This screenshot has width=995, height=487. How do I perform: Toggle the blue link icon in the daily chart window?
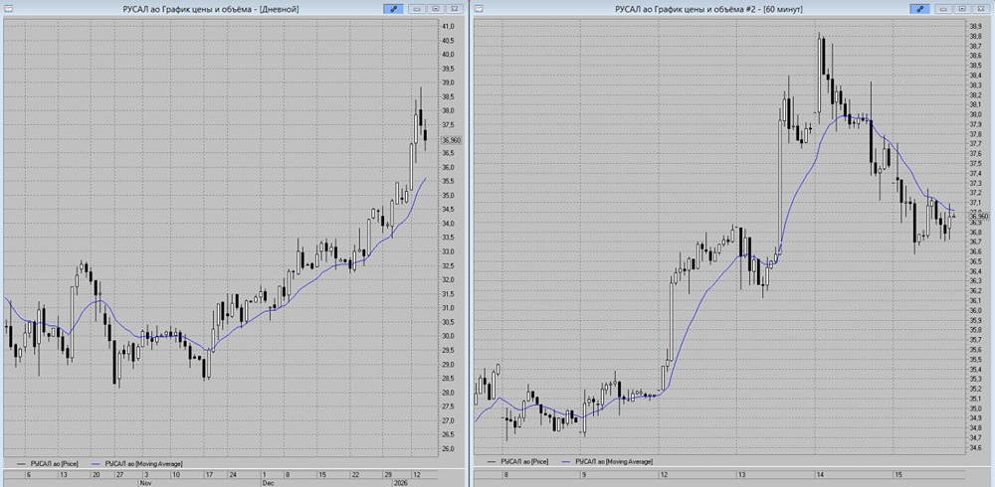click(x=393, y=9)
